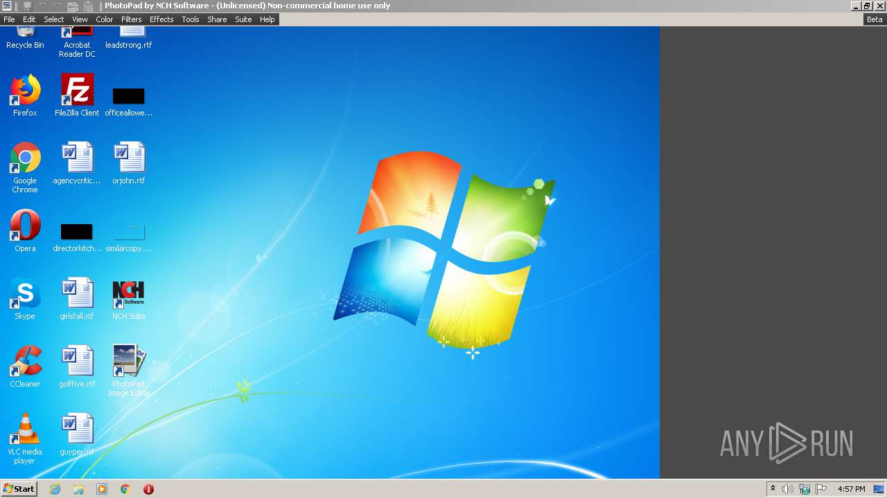Click the Show desktop button
The height and width of the screenshot is (498, 887).
(879, 489)
